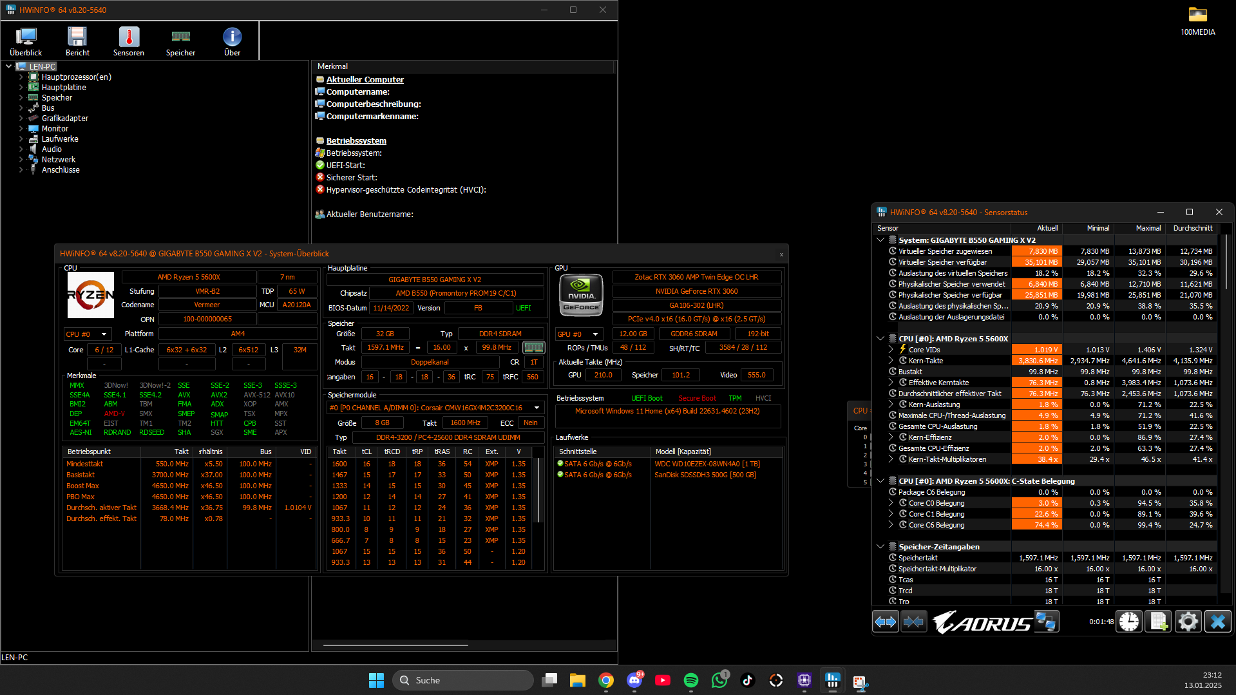
Task: Click the Windows taskbar Suche search box
Action: (x=462, y=680)
